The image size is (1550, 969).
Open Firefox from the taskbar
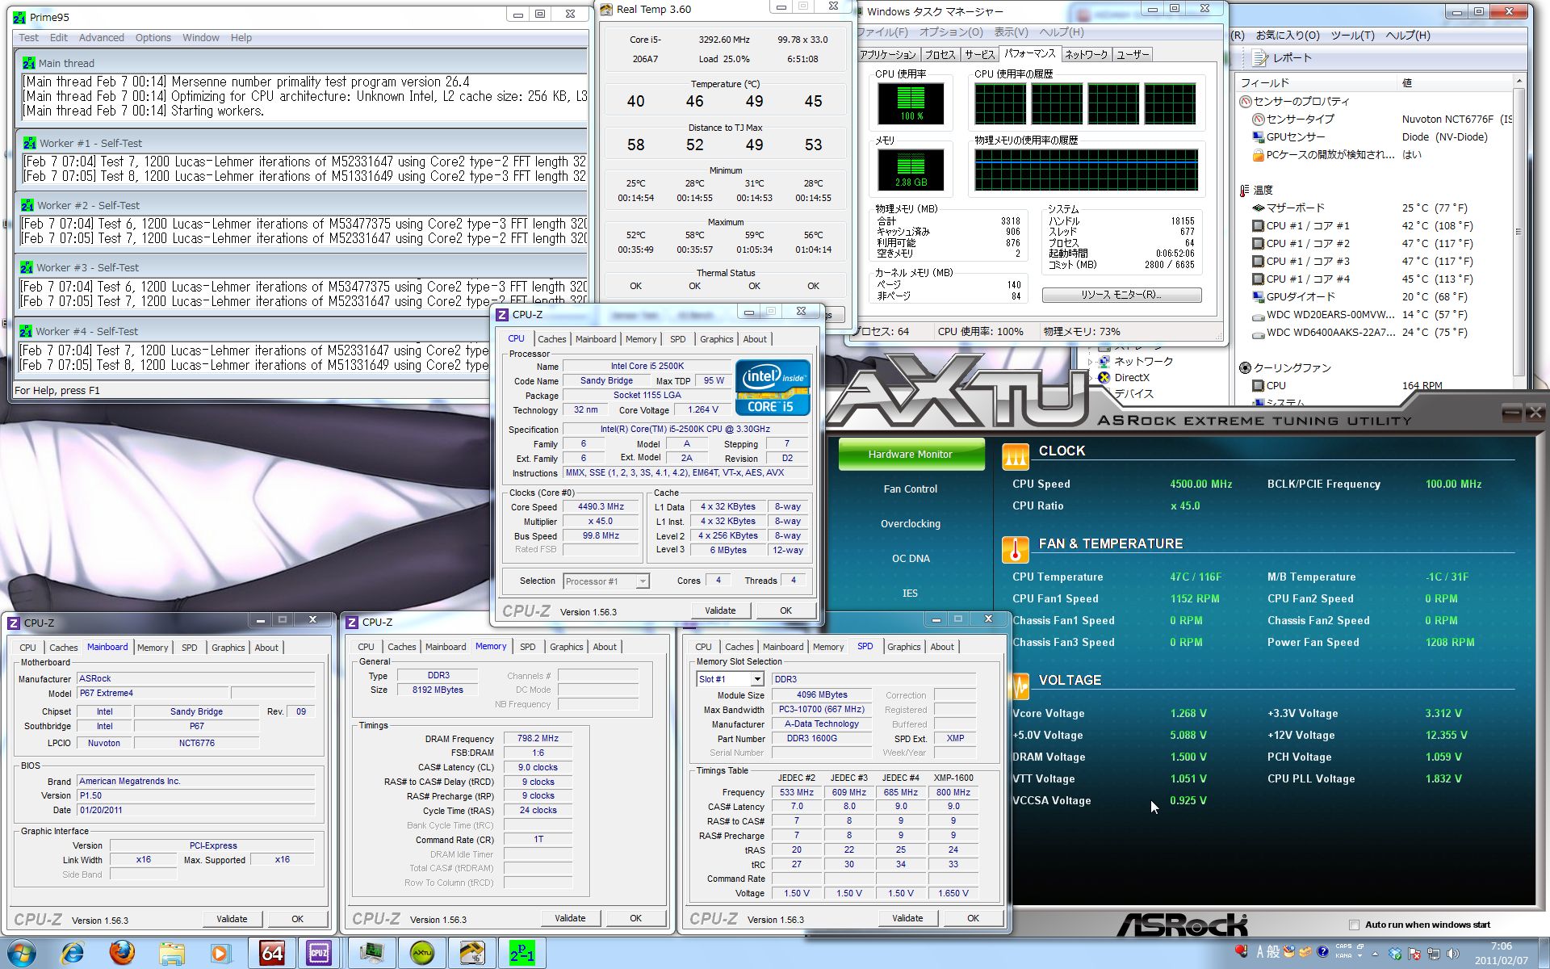tap(122, 953)
